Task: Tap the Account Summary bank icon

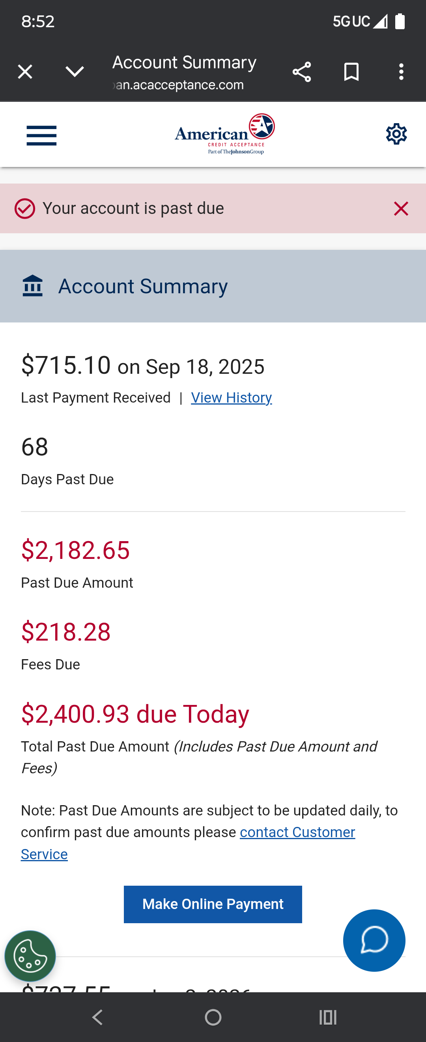Action: coord(33,286)
